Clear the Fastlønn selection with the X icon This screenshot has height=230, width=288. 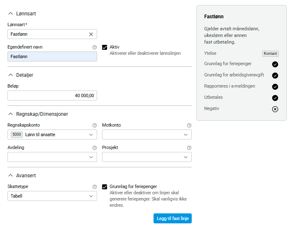[x=91, y=34]
